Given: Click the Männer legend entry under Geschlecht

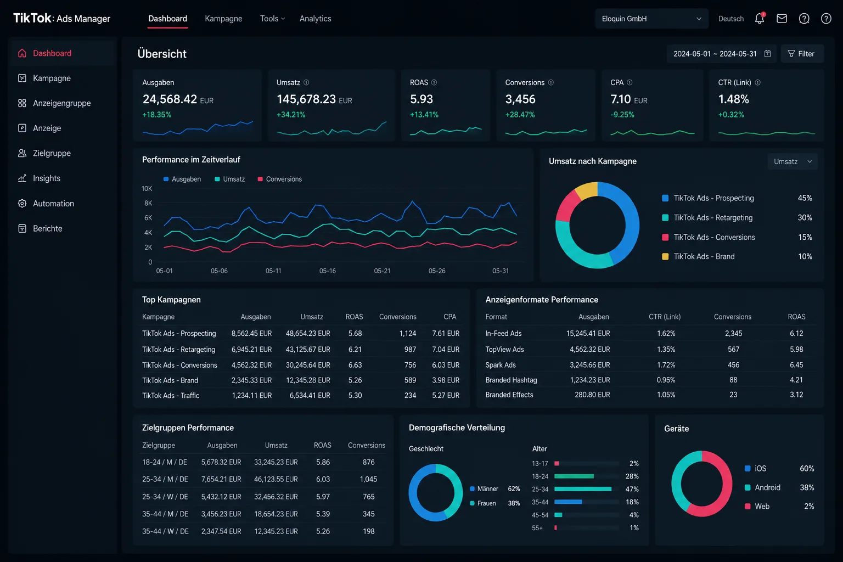Looking at the screenshot, I should click(x=495, y=489).
